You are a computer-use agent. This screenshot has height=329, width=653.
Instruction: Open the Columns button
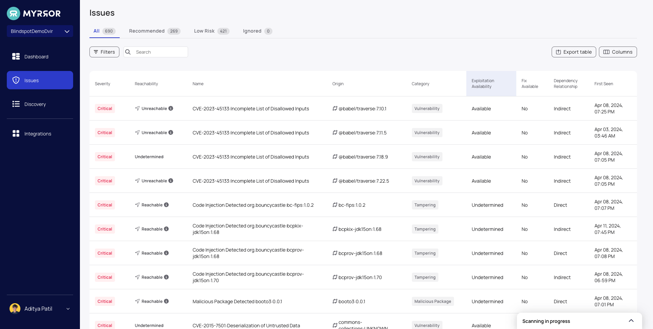[x=618, y=52]
